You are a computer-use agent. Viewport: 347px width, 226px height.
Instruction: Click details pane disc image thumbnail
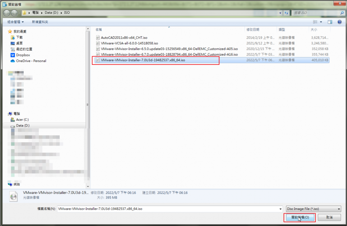pos(13,196)
